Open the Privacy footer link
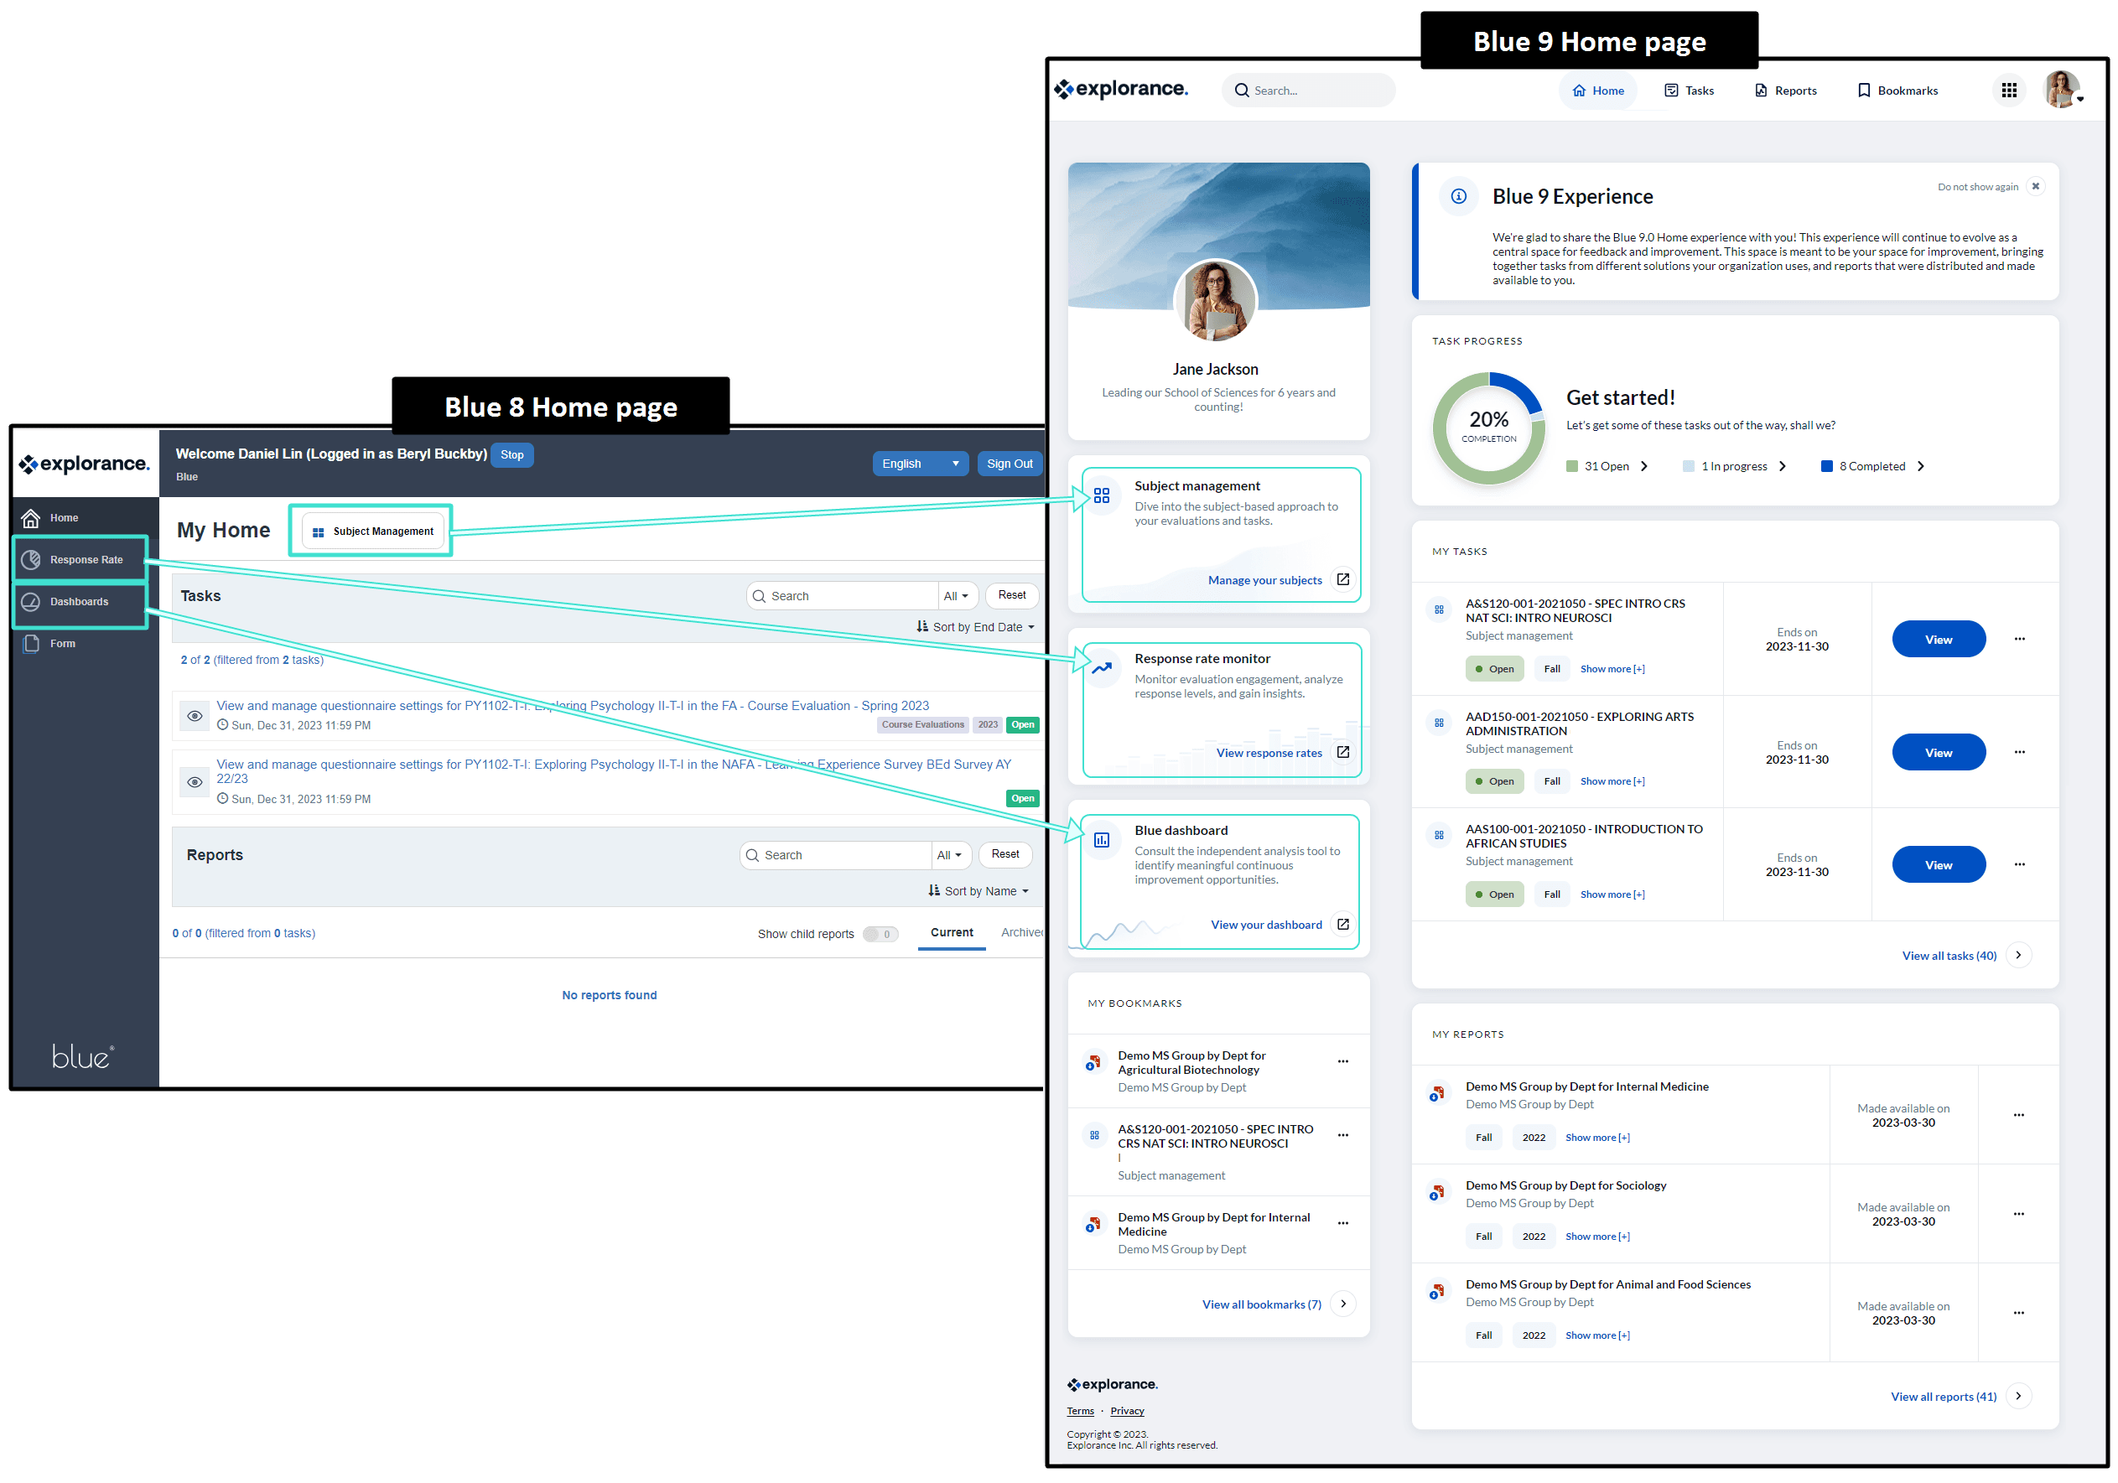 click(x=1126, y=1411)
